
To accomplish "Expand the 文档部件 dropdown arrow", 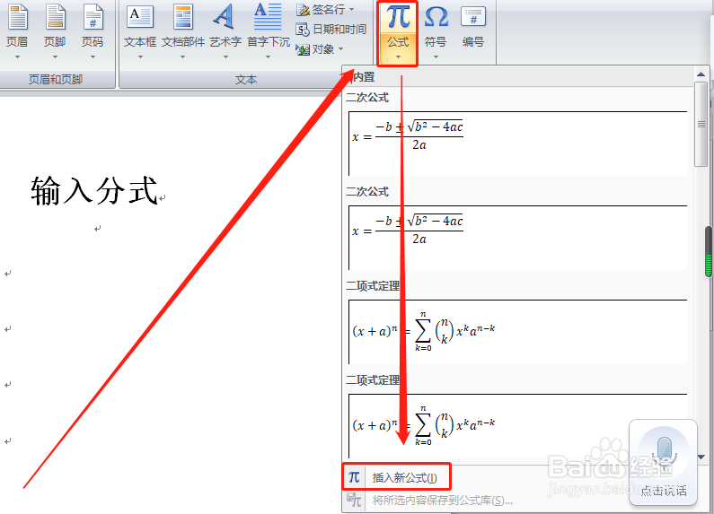I will [182, 57].
